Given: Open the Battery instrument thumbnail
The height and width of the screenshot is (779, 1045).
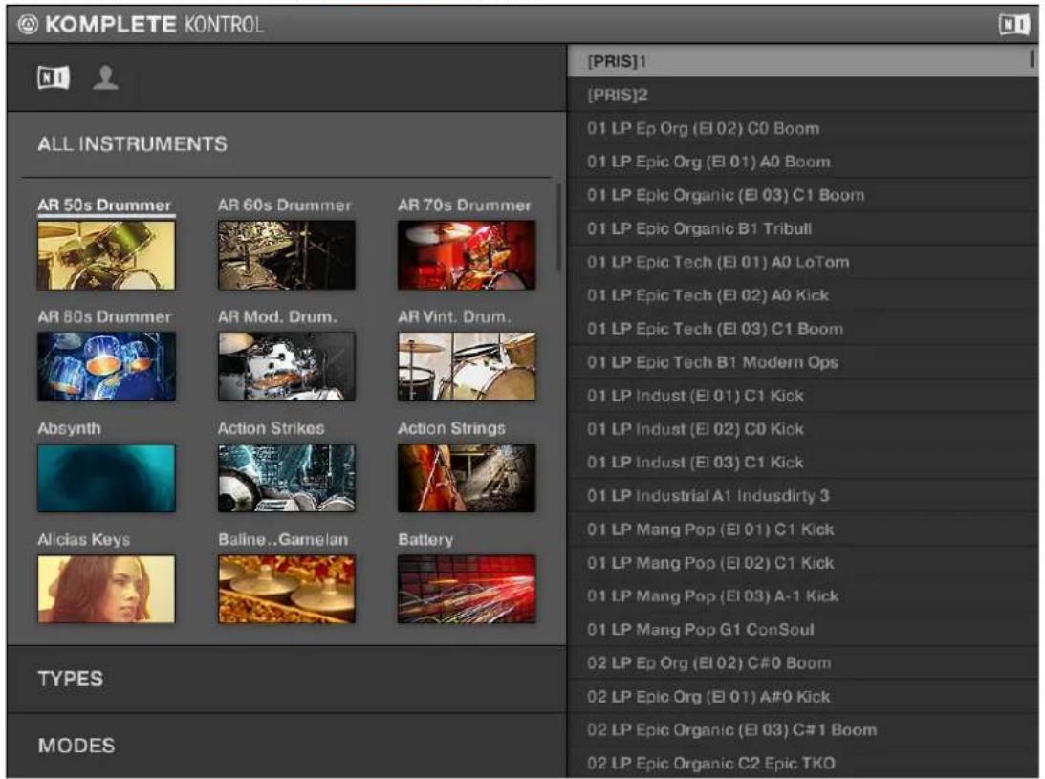Looking at the screenshot, I should click(x=467, y=589).
